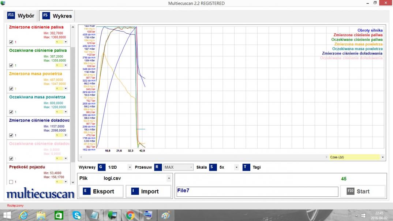Click Oczekiwane ciśnienie doładowania legend entry

(351, 58)
